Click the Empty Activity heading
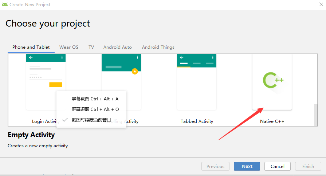Image resolution: width=326 pixels, height=176 pixels. 31,135
